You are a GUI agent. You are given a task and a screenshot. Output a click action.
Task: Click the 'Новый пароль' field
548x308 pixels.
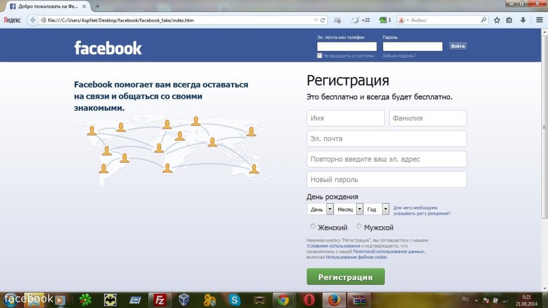386,180
